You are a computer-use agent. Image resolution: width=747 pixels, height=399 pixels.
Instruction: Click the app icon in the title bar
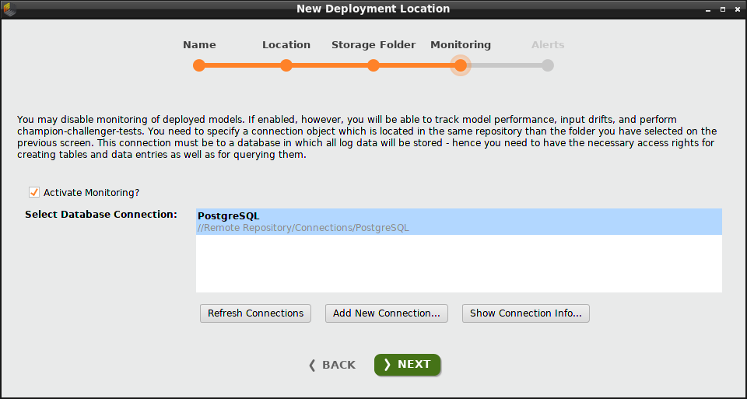[x=9, y=9]
